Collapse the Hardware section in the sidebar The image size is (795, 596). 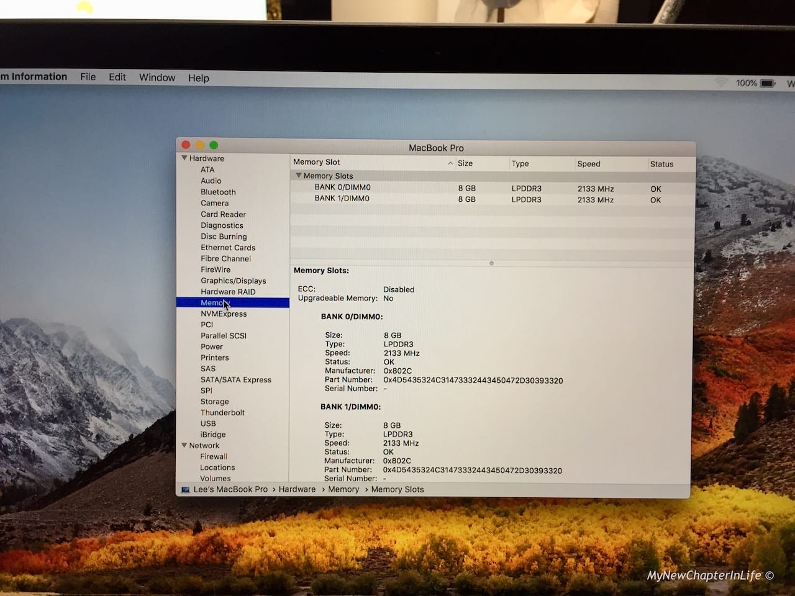[x=184, y=158]
